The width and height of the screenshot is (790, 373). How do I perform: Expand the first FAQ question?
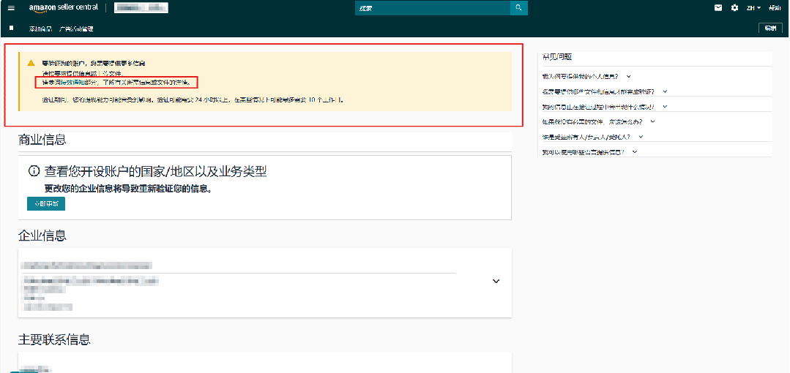pos(586,76)
